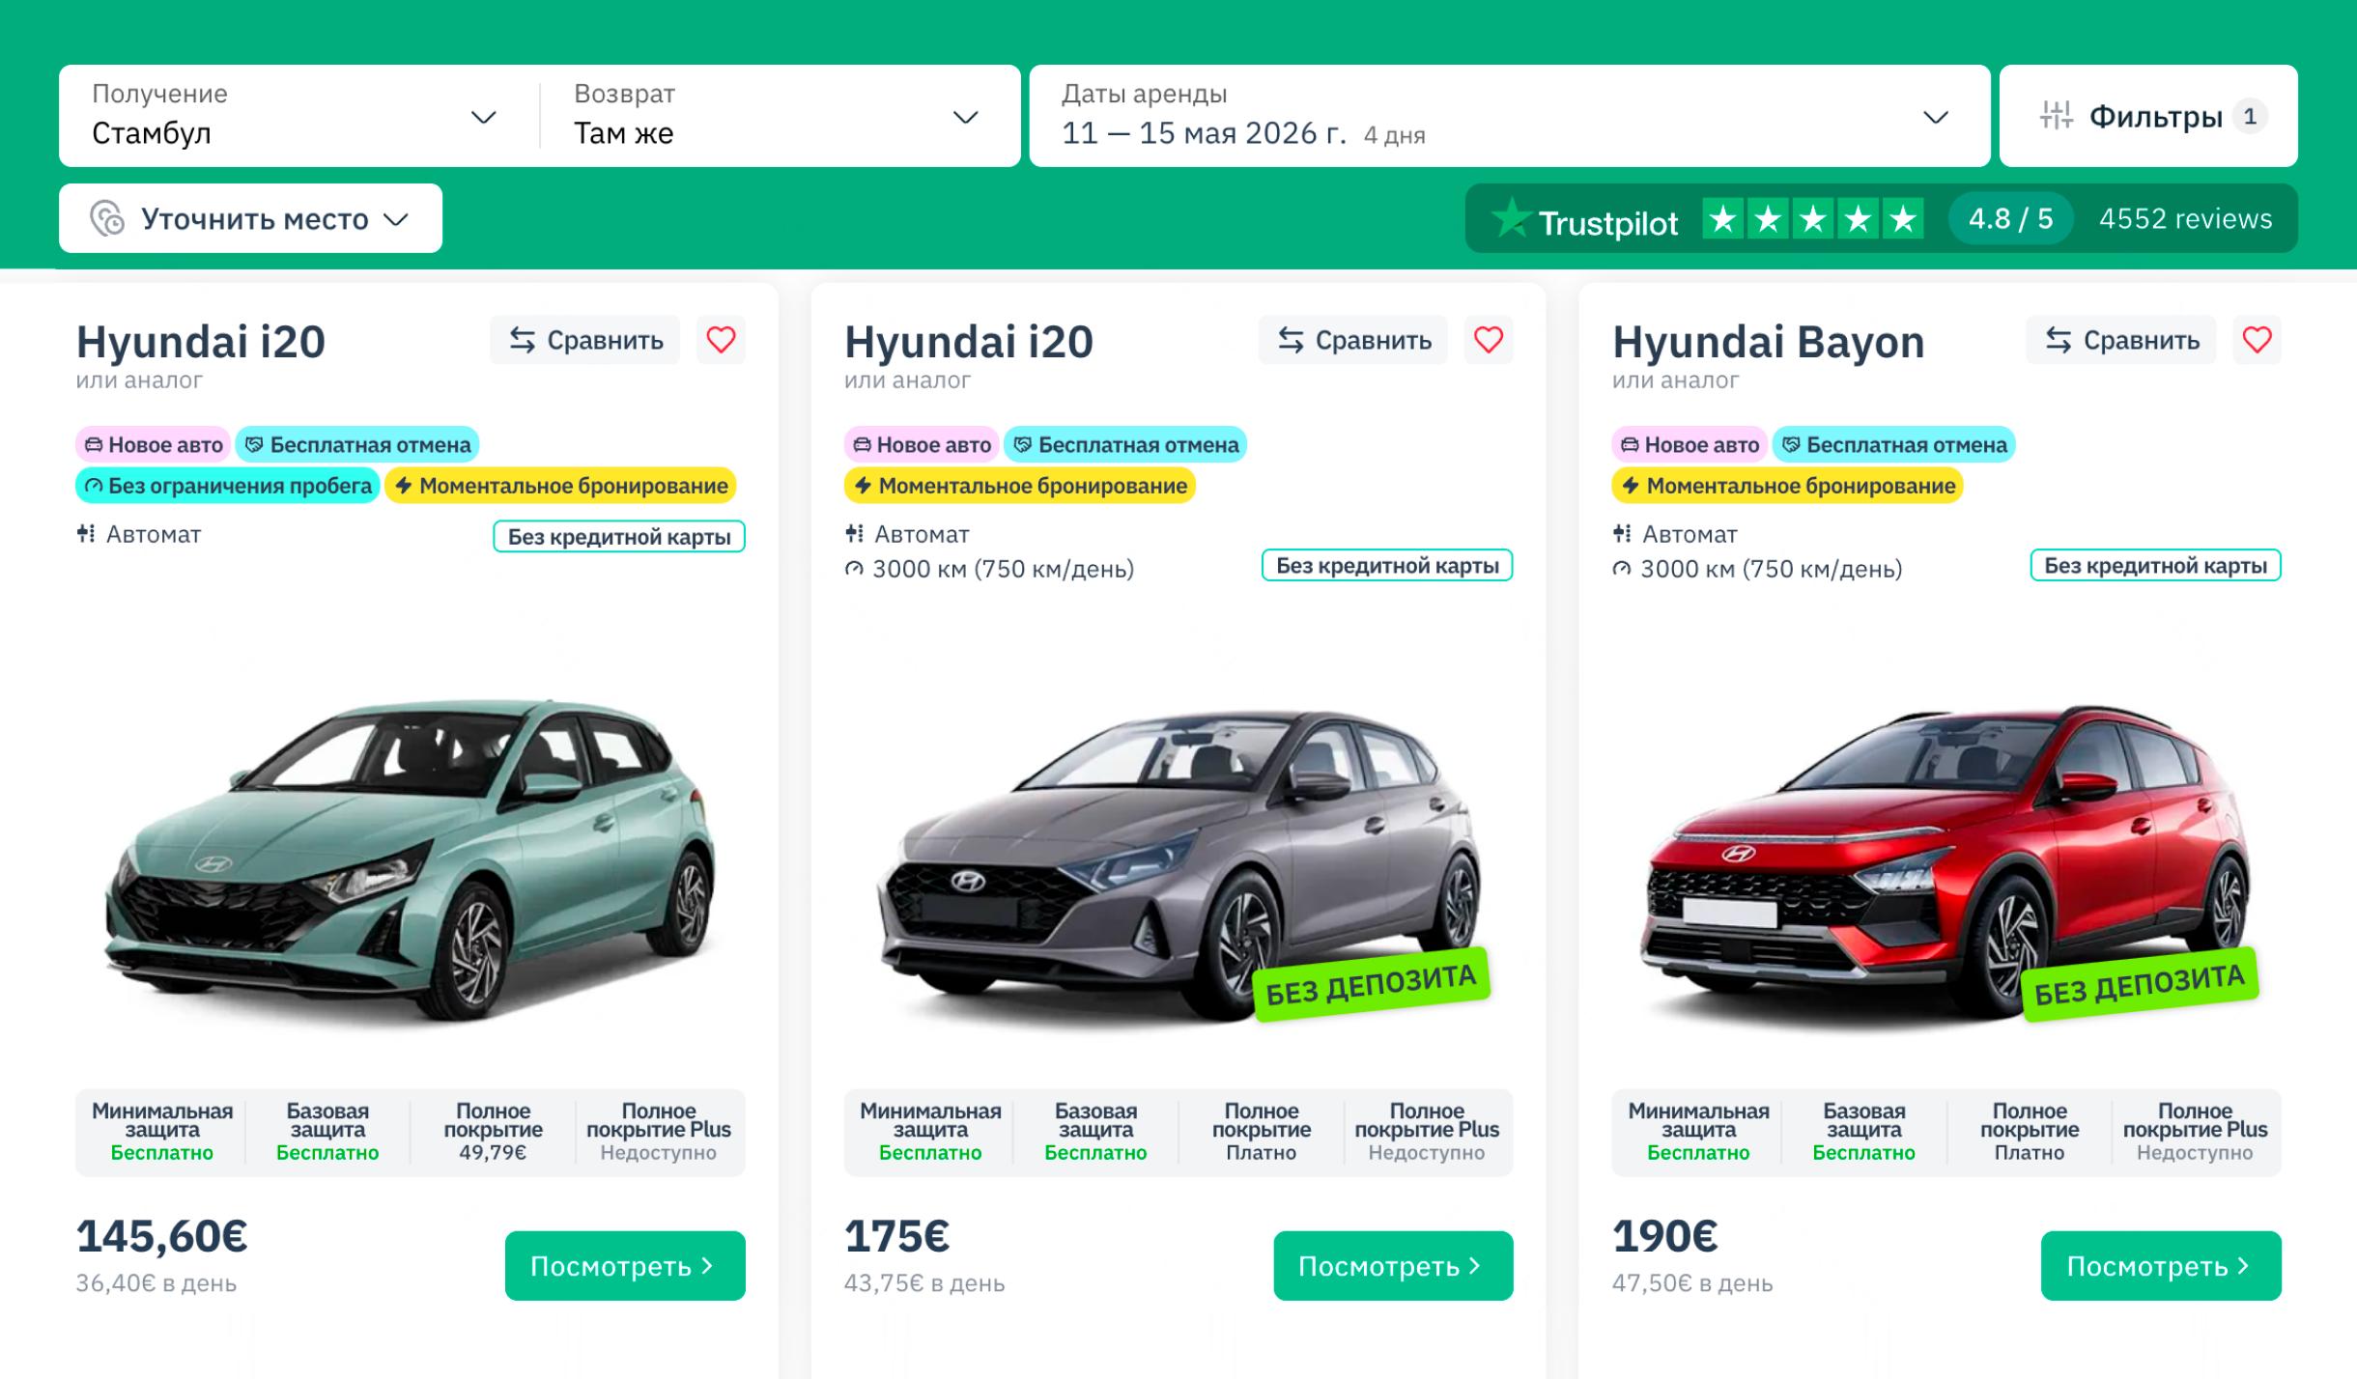Compare the Hyundai i20 priced 175€

click(1352, 340)
